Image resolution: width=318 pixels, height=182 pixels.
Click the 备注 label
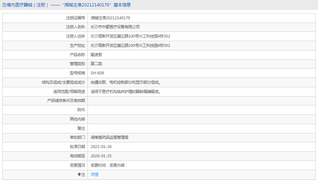click(x=81, y=128)
